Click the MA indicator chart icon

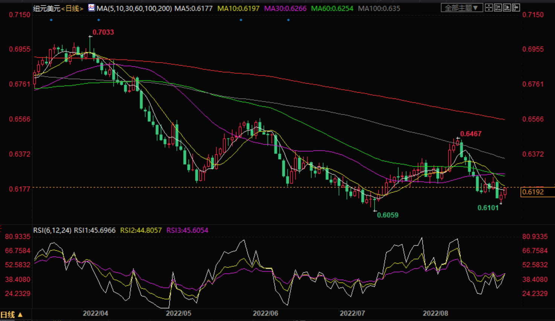[91, 8]
